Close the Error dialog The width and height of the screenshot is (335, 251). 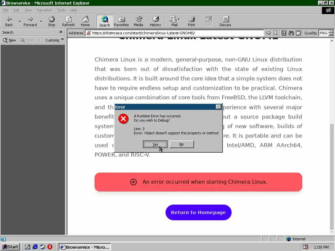click(x=218, y=107)
